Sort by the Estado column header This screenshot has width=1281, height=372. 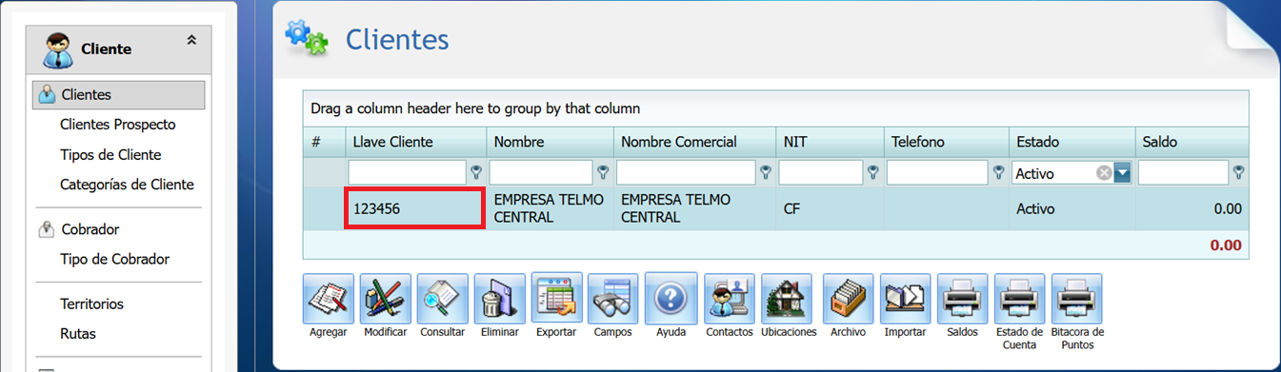coord(1072,142)
